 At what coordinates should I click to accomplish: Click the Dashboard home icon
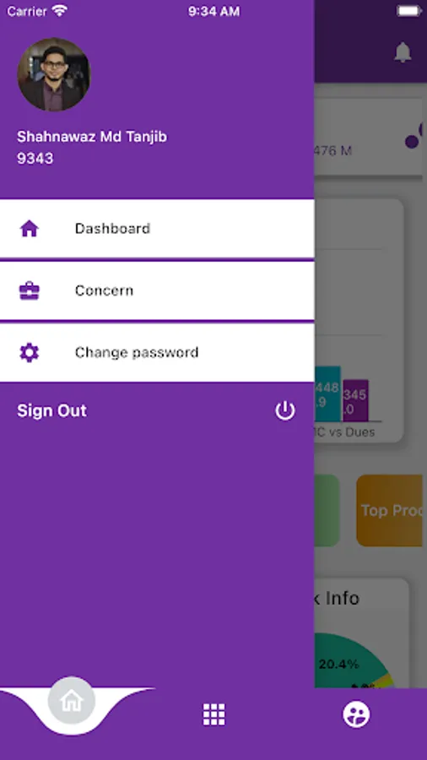(29, 228)
